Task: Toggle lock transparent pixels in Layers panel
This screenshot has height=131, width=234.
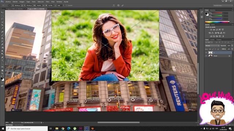Action: 210,49
